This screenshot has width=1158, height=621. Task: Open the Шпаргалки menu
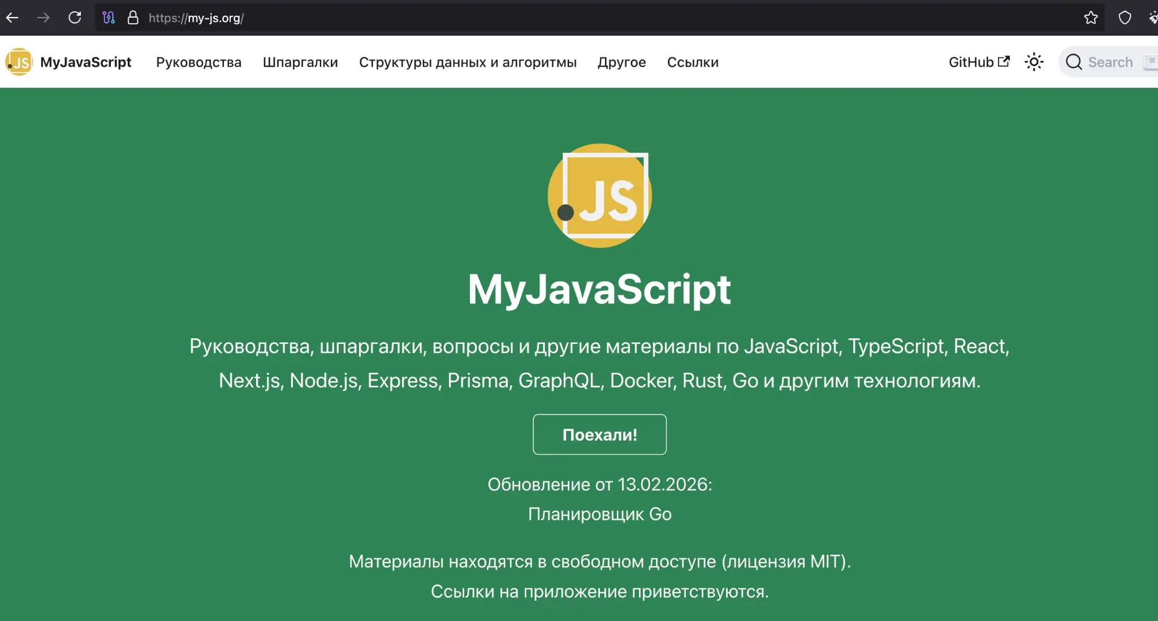click(x=300, y=62)
